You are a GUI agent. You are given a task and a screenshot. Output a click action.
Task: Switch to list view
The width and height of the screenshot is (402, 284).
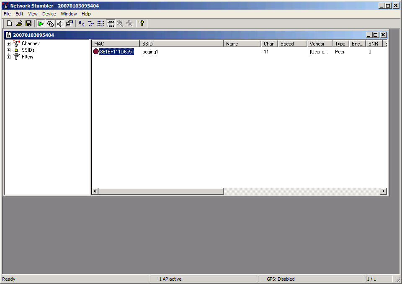click(101, 24)
